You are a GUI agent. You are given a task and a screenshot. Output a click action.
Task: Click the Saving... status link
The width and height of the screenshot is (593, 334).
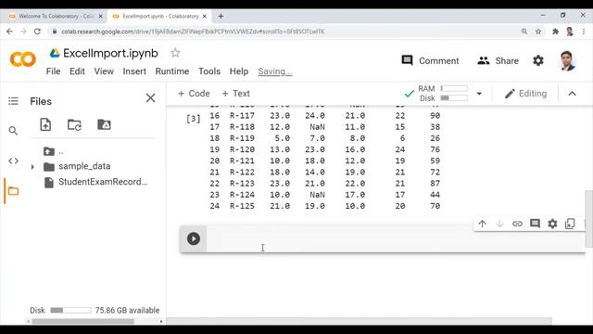[275, 71]
